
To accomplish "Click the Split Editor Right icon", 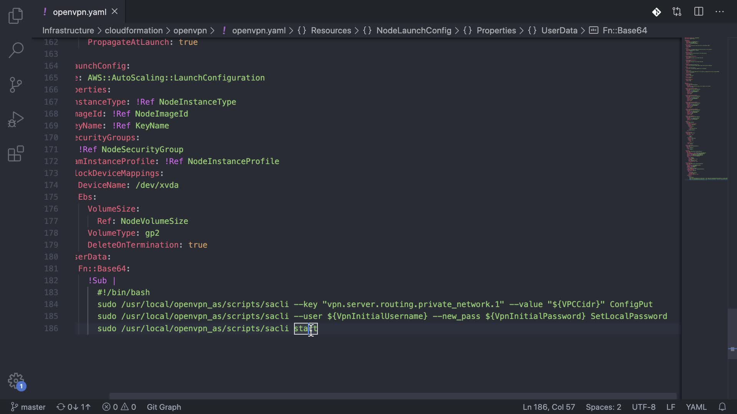I will click(x=699, y=12).
